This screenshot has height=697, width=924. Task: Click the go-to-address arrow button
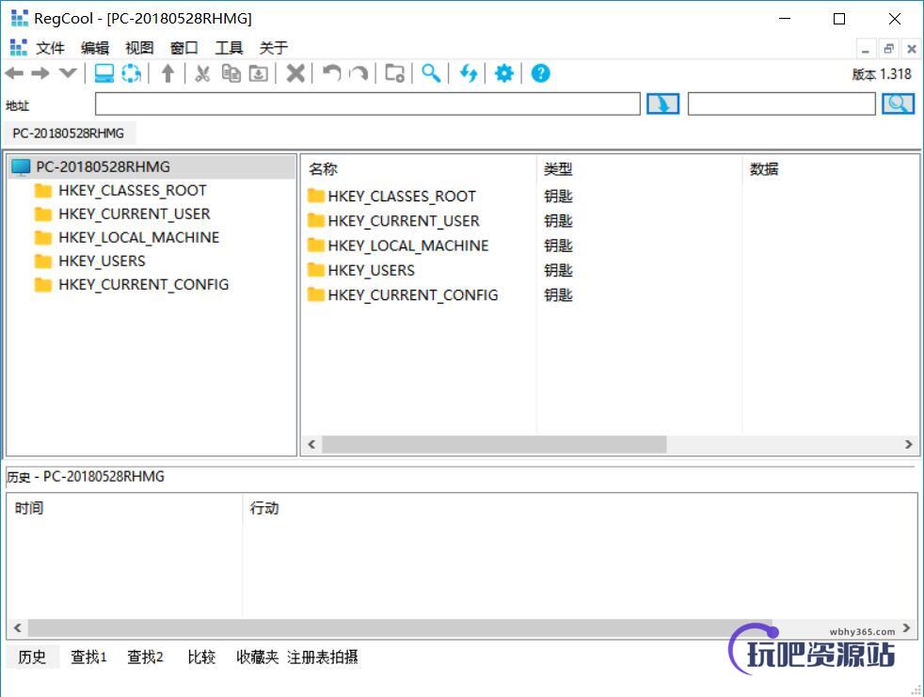pos(663,103)
